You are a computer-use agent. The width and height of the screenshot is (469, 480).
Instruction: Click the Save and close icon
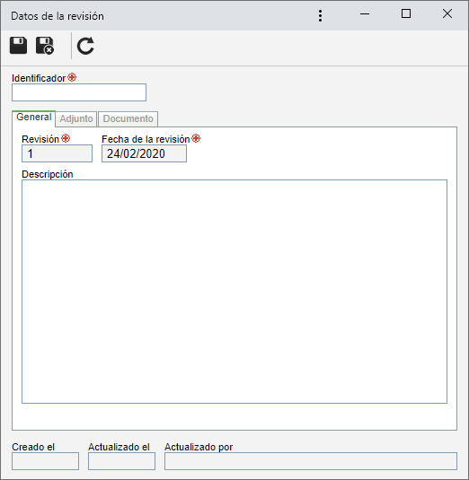click(45, 46)
